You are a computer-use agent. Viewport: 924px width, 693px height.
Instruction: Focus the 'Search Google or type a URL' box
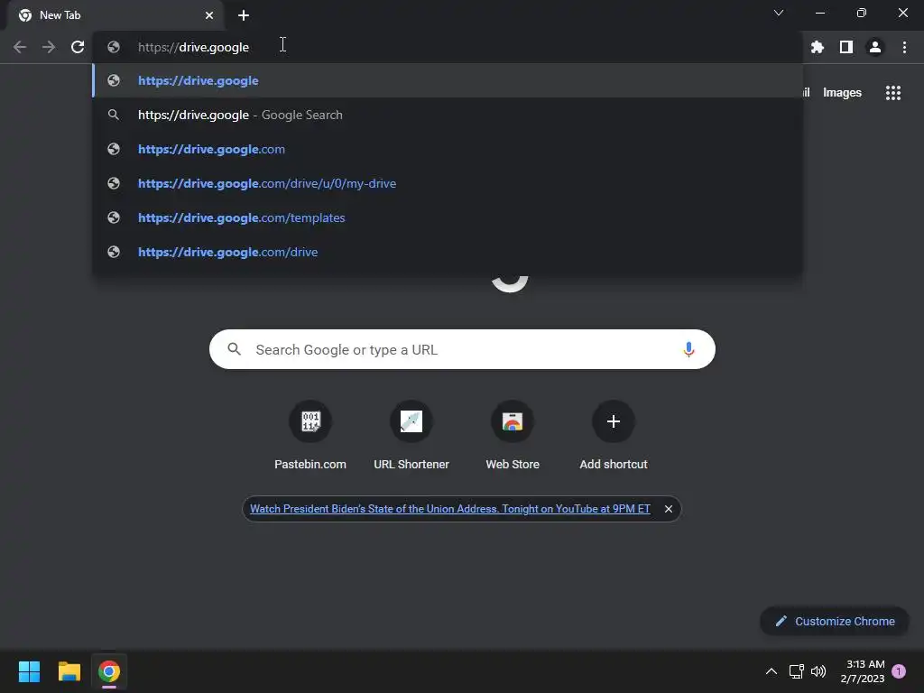coord(462,349)
